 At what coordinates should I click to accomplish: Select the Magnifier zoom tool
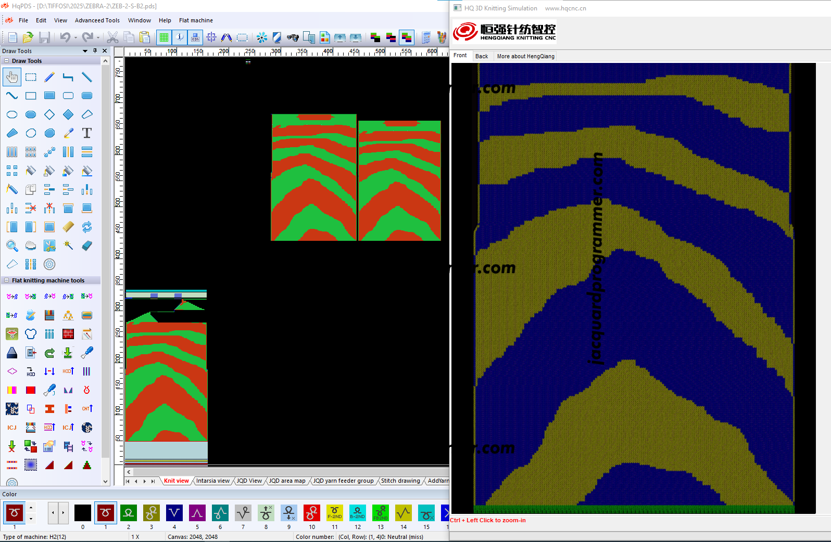pos(12,246)
